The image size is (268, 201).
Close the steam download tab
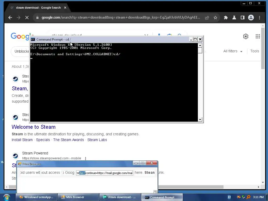65,8
